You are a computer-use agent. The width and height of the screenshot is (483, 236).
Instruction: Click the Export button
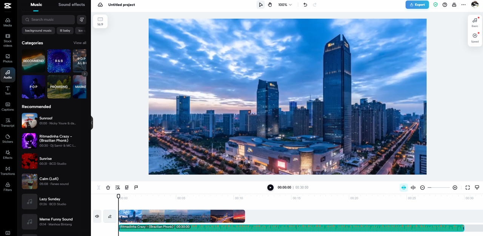[x=417, y=5]
